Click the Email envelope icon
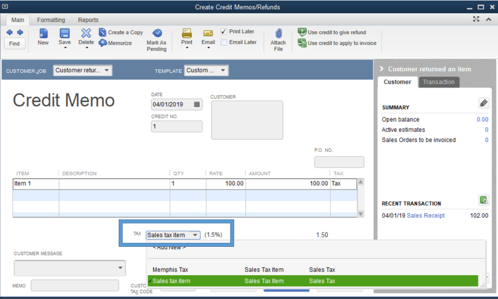The image size is (498, 299). tap(208, 33)
